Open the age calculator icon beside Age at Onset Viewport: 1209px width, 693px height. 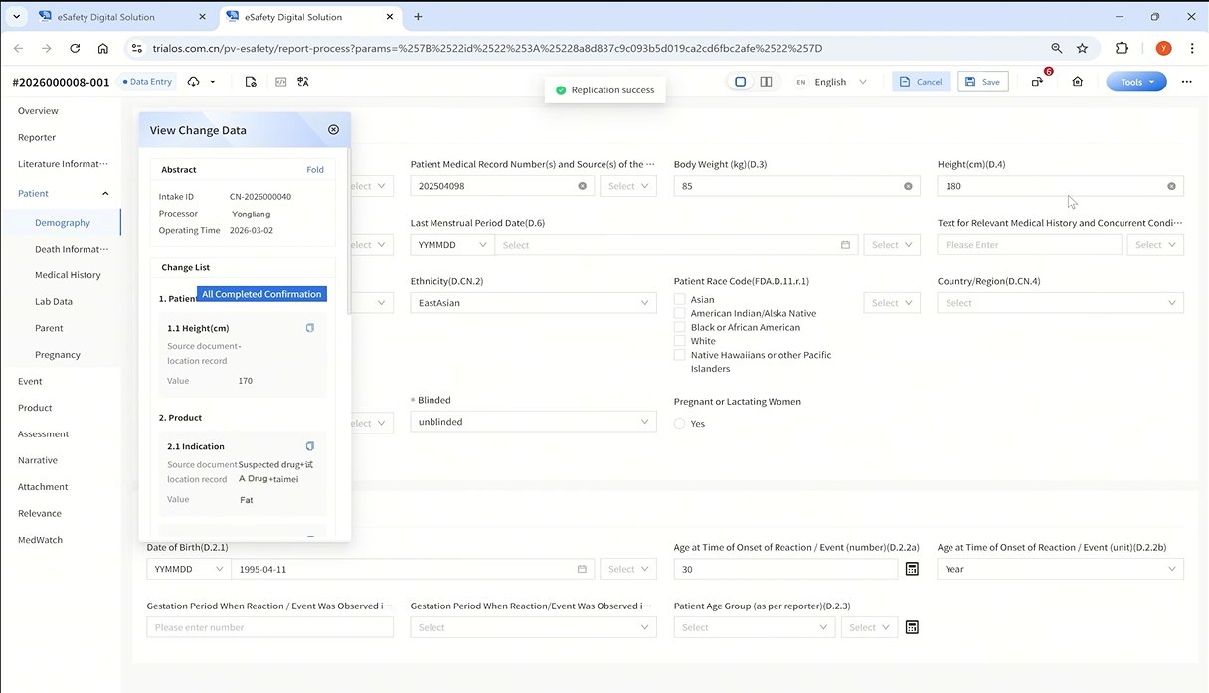point(912,569)
